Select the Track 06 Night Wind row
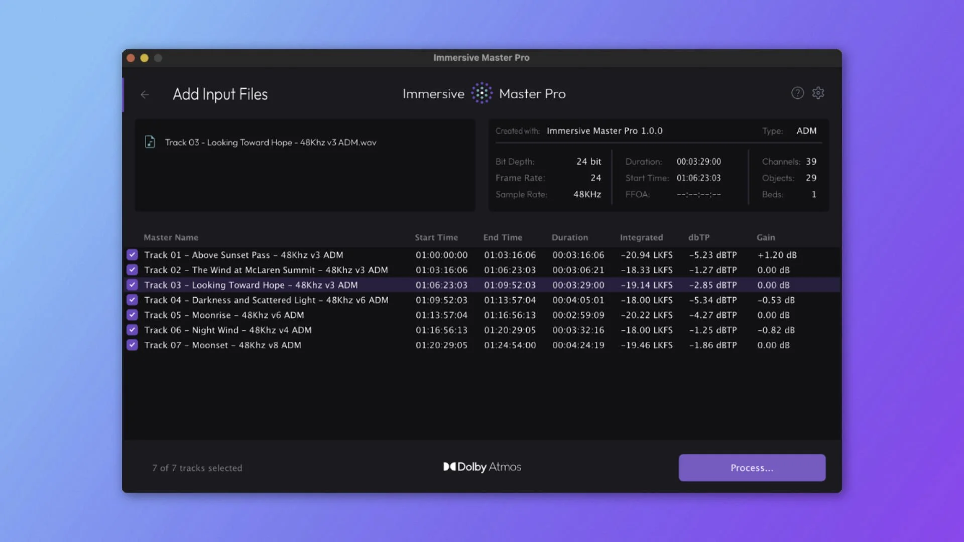Viewport: 964px width, 542px height. [228, 330]
